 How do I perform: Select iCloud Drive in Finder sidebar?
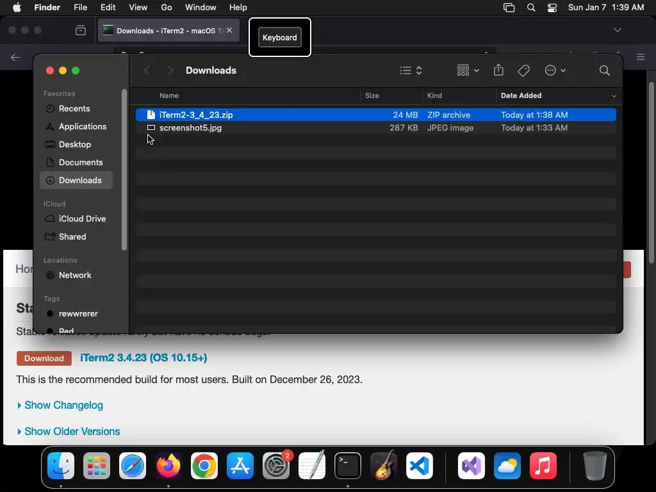[x=76, y=219]
